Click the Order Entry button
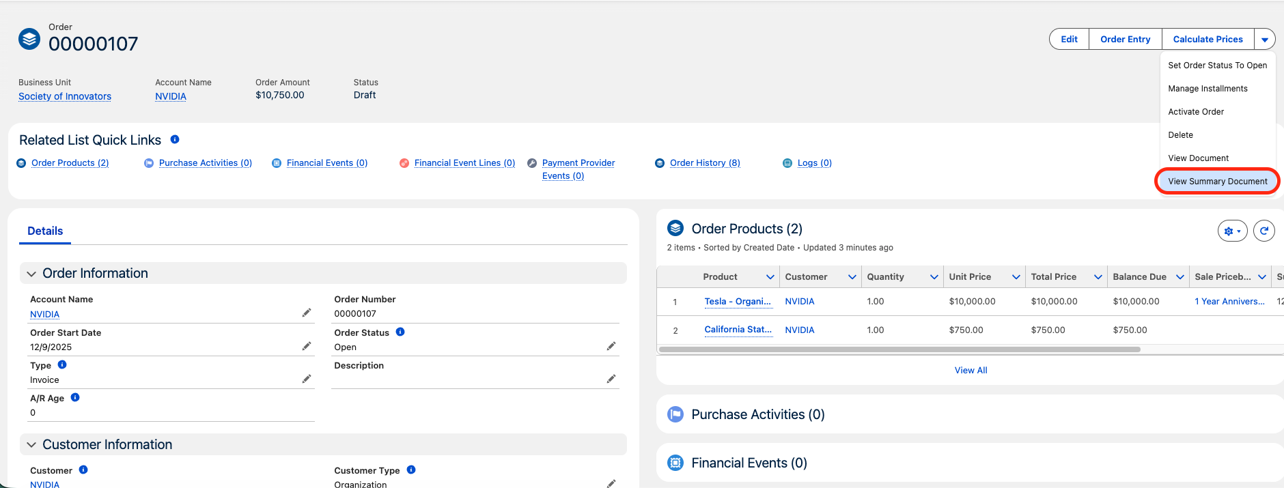This screenshot has height=488, width=1284. coord(1125,40)
